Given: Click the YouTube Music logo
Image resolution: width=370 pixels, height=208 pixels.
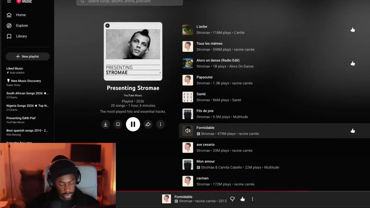Looking at the screenshot, I should coord(24,1).
